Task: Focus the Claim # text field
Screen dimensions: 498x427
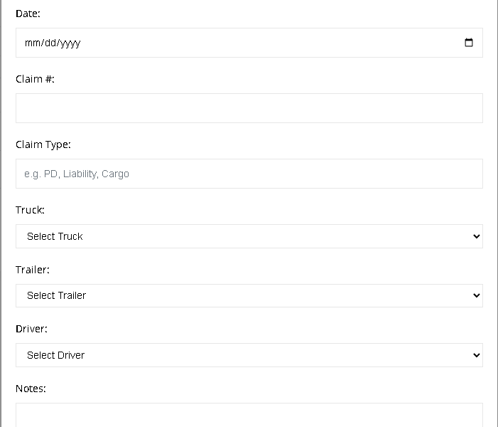Action: 249,108
